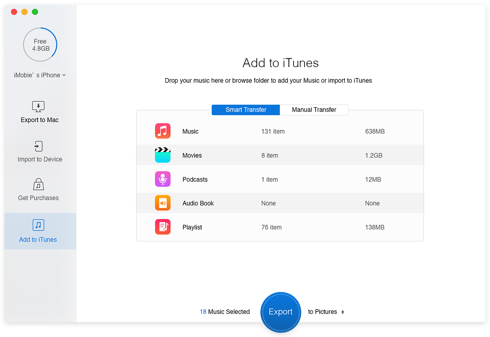Click the 1.2GB size value
The width and height of the screenshot is (490, 337).
click(374, 155)
